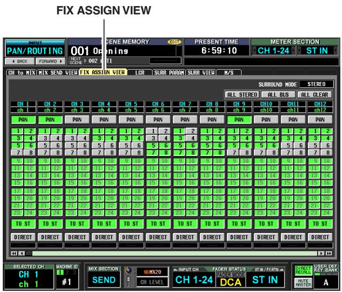This screenshot has height=292, width=342.
Task: Select the CH10 channel header
Action: (266, 104)
